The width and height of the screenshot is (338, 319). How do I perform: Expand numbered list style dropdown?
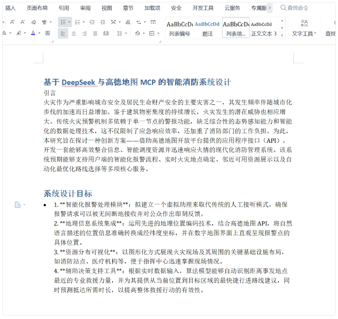pyautogui.click(x=84, y=22)
